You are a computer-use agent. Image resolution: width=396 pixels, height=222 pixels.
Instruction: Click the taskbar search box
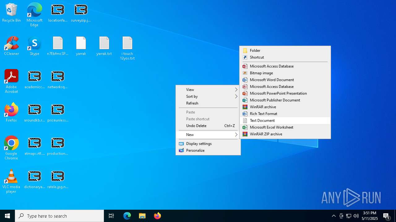(59, 216)
